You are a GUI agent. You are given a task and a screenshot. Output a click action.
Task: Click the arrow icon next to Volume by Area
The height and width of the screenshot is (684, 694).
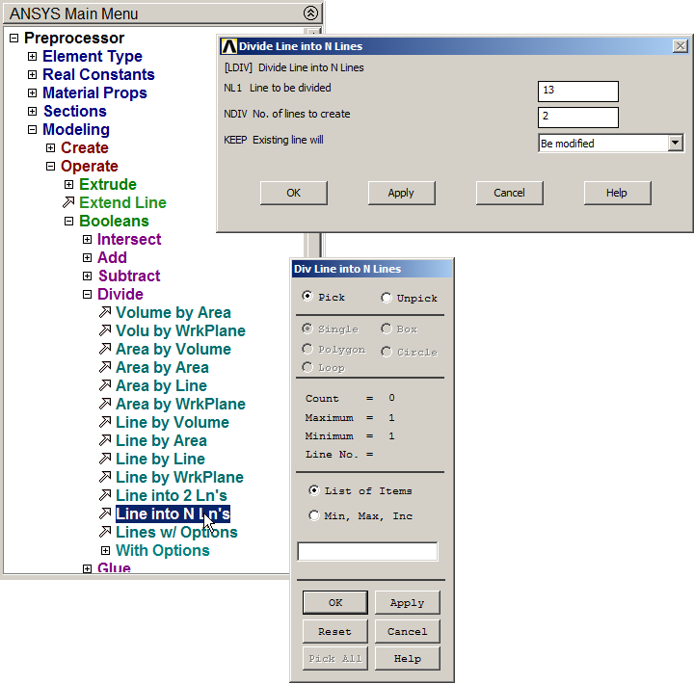pyautogui.click(x=105, y=313)
